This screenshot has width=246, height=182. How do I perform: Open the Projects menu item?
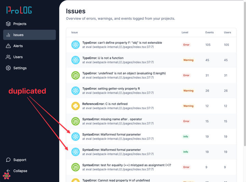tap(20, 24)
